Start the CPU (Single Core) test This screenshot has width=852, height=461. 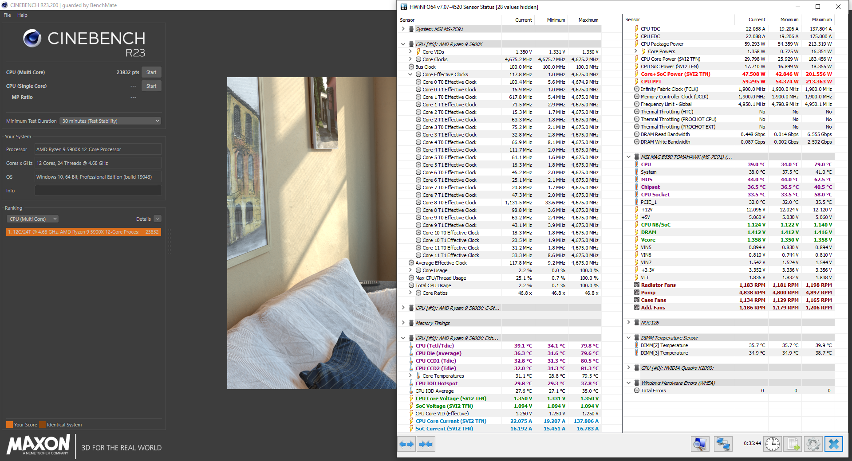point(151,86)
